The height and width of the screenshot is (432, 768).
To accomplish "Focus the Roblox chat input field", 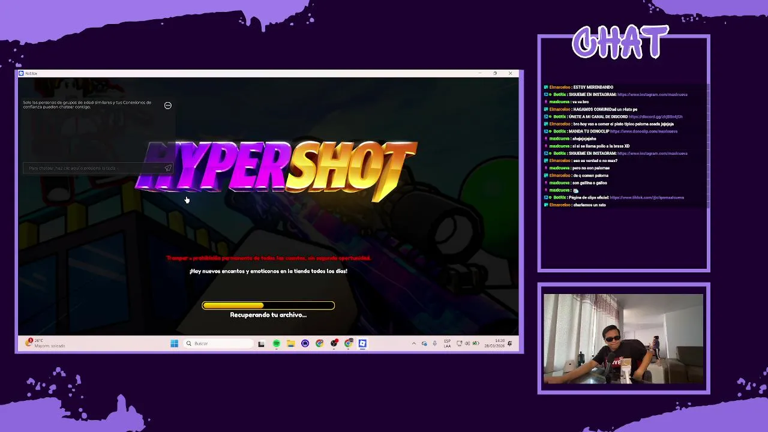I will [98, 168].
